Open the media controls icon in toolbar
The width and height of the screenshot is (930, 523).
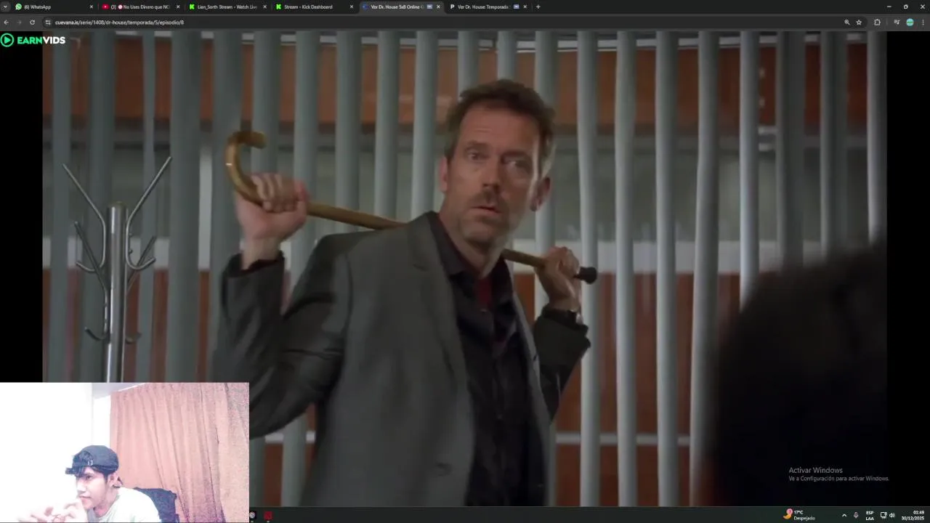tap(897, 23)
